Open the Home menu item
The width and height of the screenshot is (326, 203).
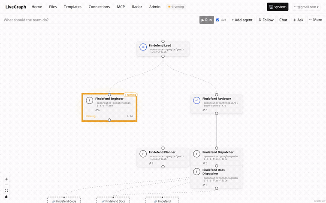click(x=36, y=7)
